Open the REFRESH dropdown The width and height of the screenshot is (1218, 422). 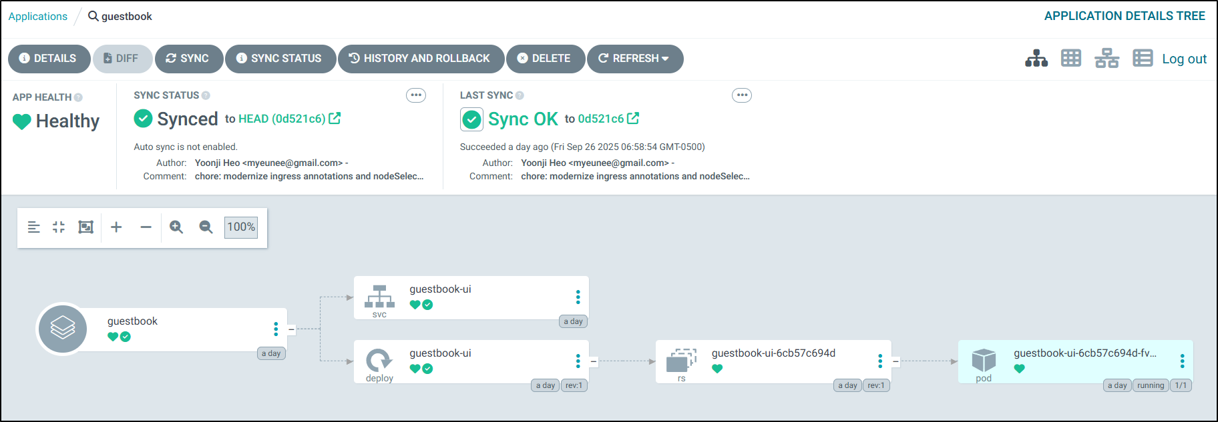(665, 59)
